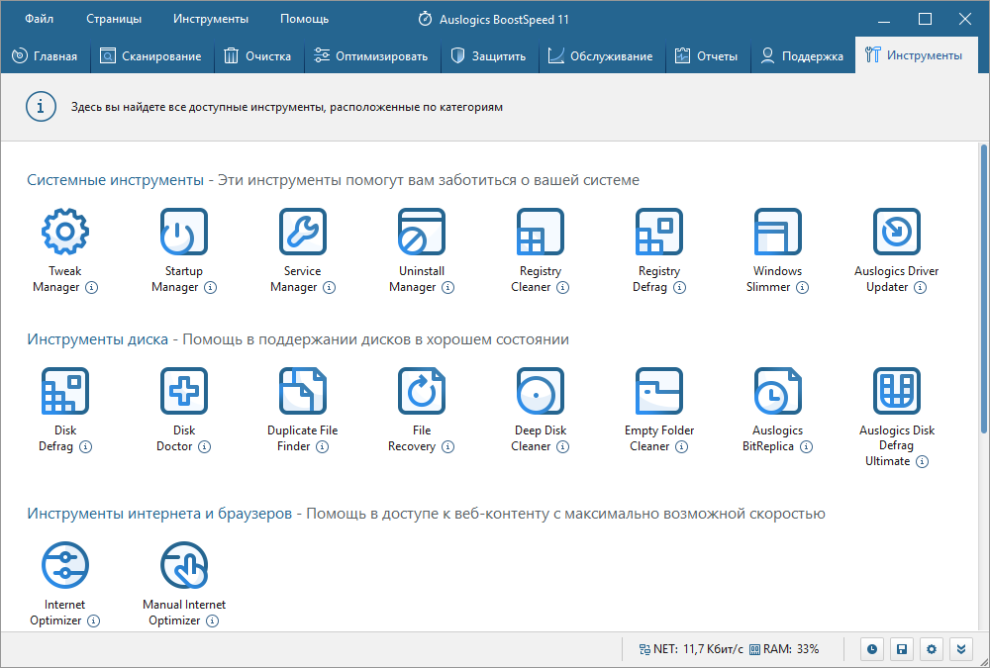Switch to the Оптимизировать tab
990x668 pixels.
point(371,56)
